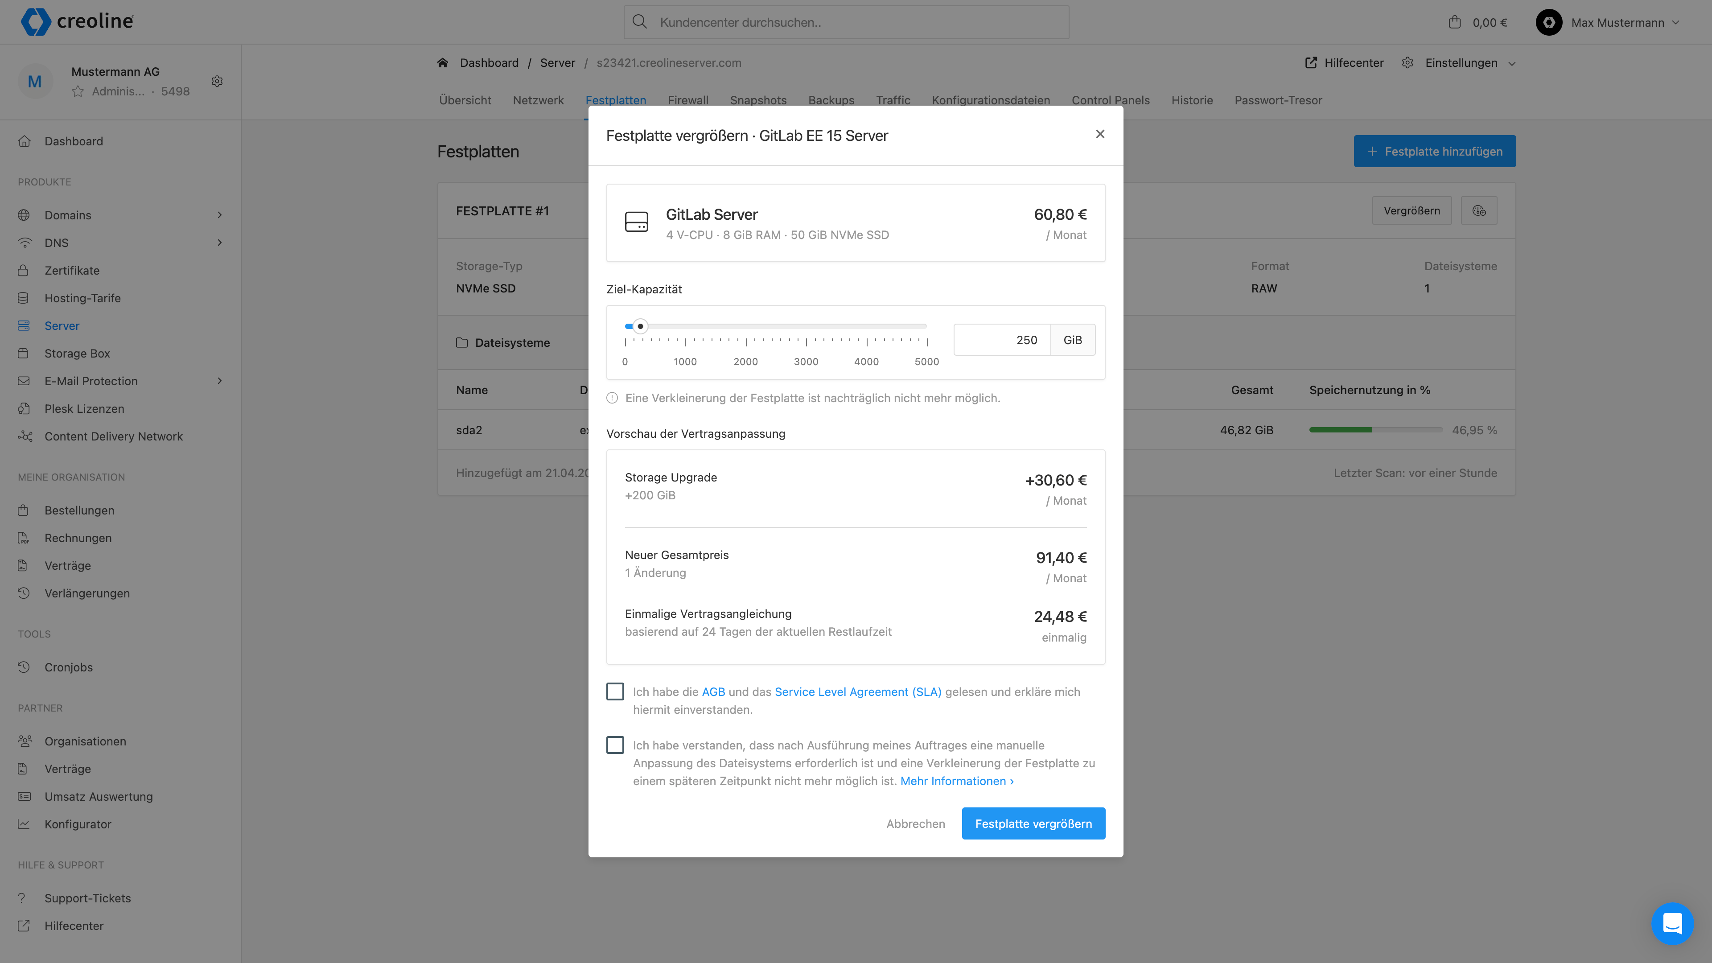Viewport: 1712px width, 963px height.
Task: Click the Ziel-Kapazität slider handle
Action: point(640,326)
